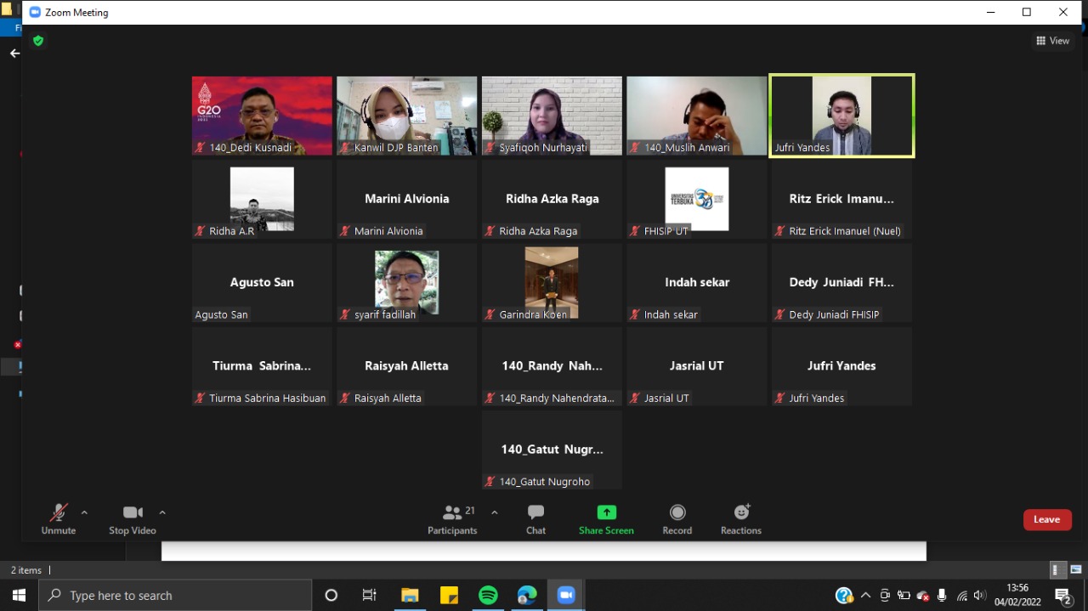Image resolution: width=1088 pixels, height=611 pixels.
Task: Select Jufri Yandes highlighted video tile
Action: (841, 116)
